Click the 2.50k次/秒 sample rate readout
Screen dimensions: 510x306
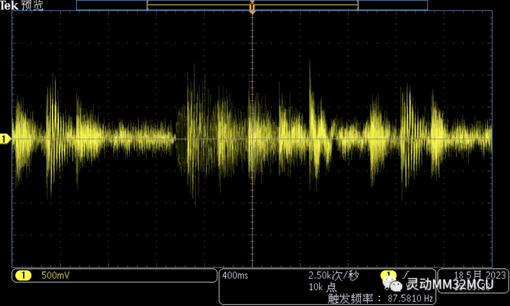333,276
